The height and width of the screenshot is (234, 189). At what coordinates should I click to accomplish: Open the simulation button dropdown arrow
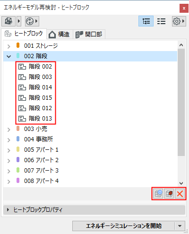pos(180,226)
